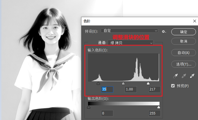198x120 pixels.
Task: Click the 输入色阶(I) label
Action: tap(97, 50)
